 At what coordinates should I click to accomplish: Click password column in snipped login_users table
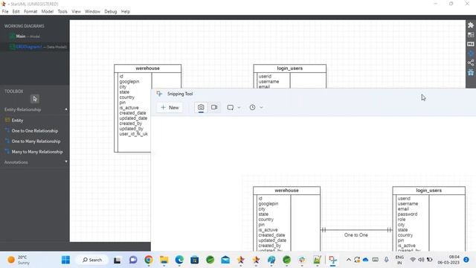click(408, 214)
